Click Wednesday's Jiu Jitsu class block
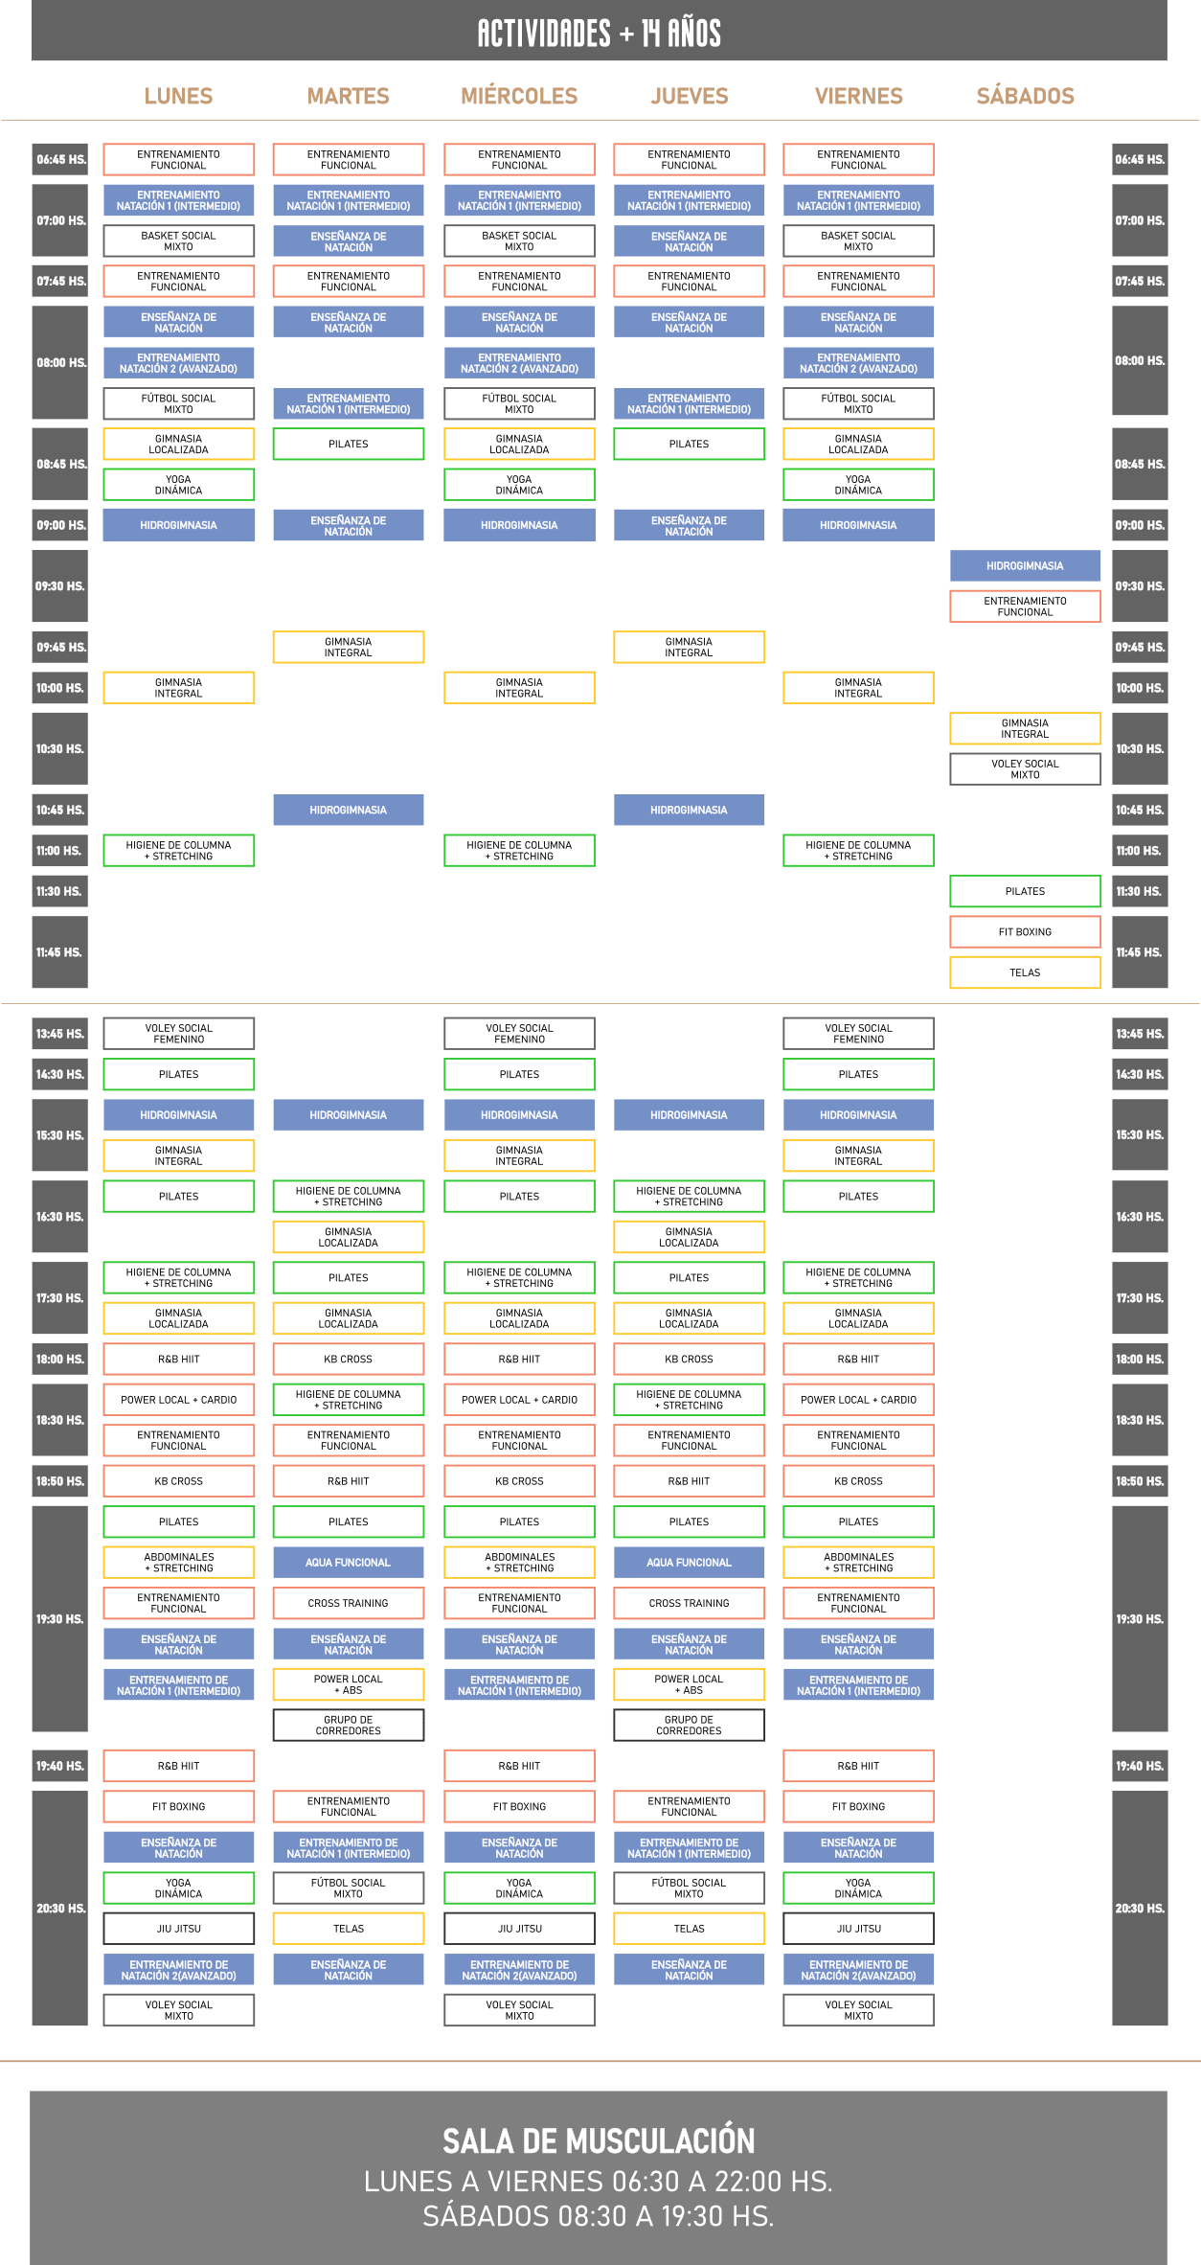The image size is (1201, 2265). (519, 1929)
